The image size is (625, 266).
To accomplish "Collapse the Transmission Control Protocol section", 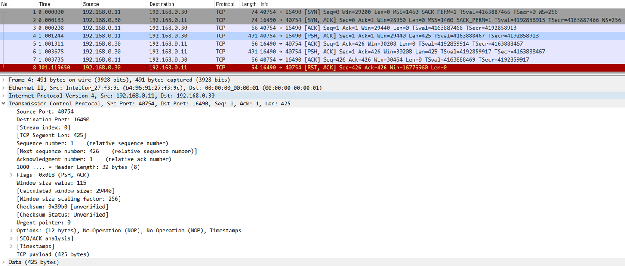I will (x=4, y=104).
